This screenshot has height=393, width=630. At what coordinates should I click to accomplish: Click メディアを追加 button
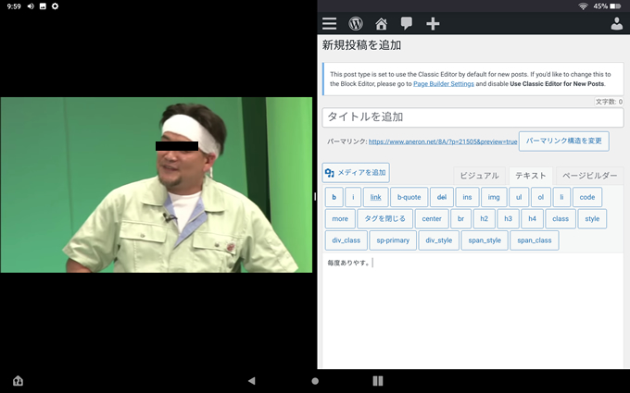coord(356,172)
